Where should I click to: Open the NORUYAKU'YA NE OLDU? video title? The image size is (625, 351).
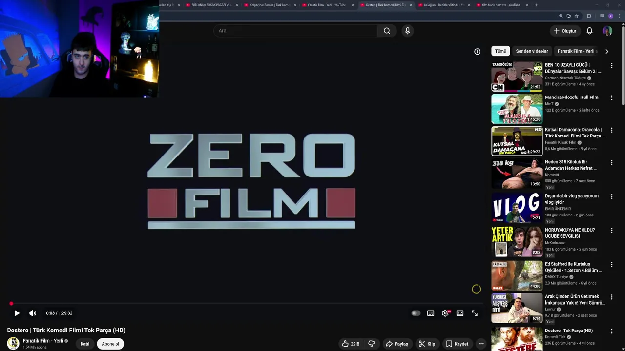pos(570,233)
